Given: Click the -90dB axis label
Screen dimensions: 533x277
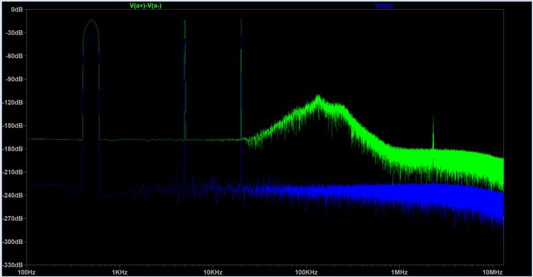Looking at the screenshot, I should click(x=14, y=79).
